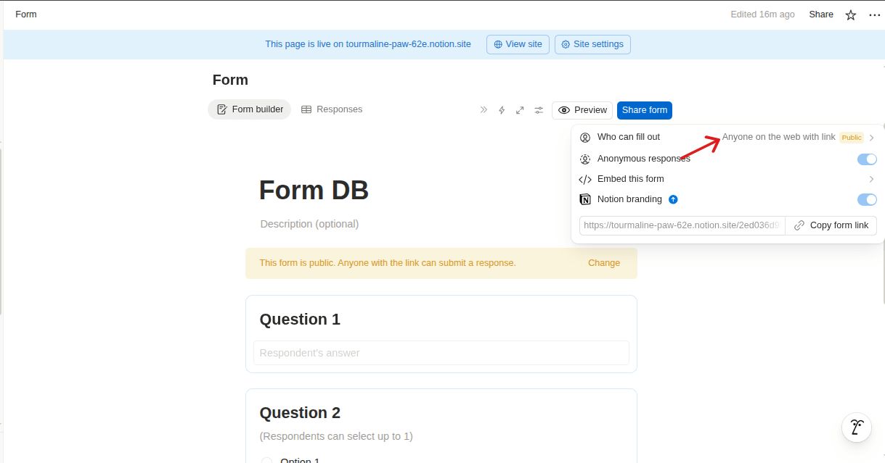Click the Question 1 respondent's answer field
This screenshot has width=885, height=463.
click(x=441, y=353)
